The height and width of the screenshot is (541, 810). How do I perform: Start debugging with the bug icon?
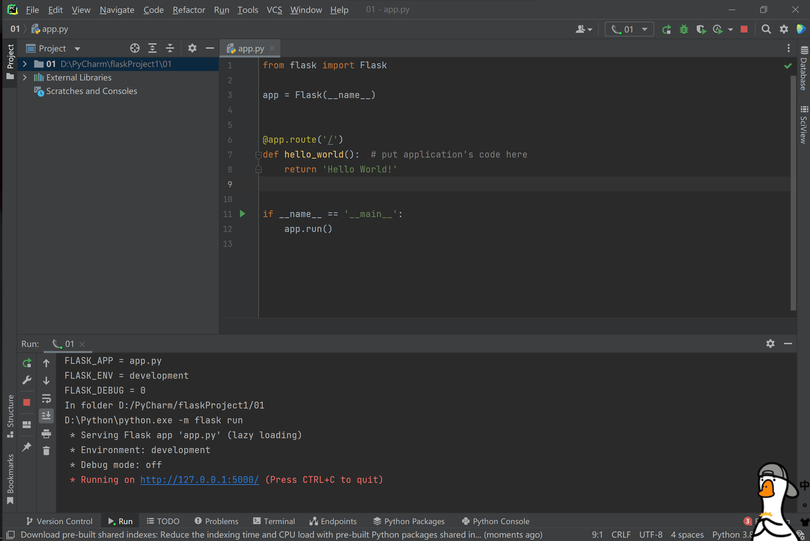684,29
